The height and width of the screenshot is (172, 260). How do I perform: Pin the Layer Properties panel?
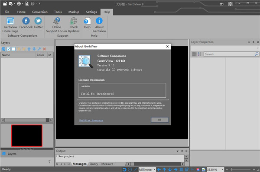click(x=253, y=42)
